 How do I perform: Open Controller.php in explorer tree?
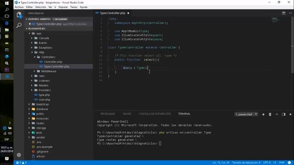pyautogui.click(x=53, y=62)
